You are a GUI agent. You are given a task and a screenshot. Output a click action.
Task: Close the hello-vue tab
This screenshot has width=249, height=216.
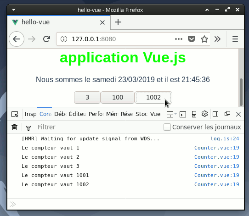[102, 22]
